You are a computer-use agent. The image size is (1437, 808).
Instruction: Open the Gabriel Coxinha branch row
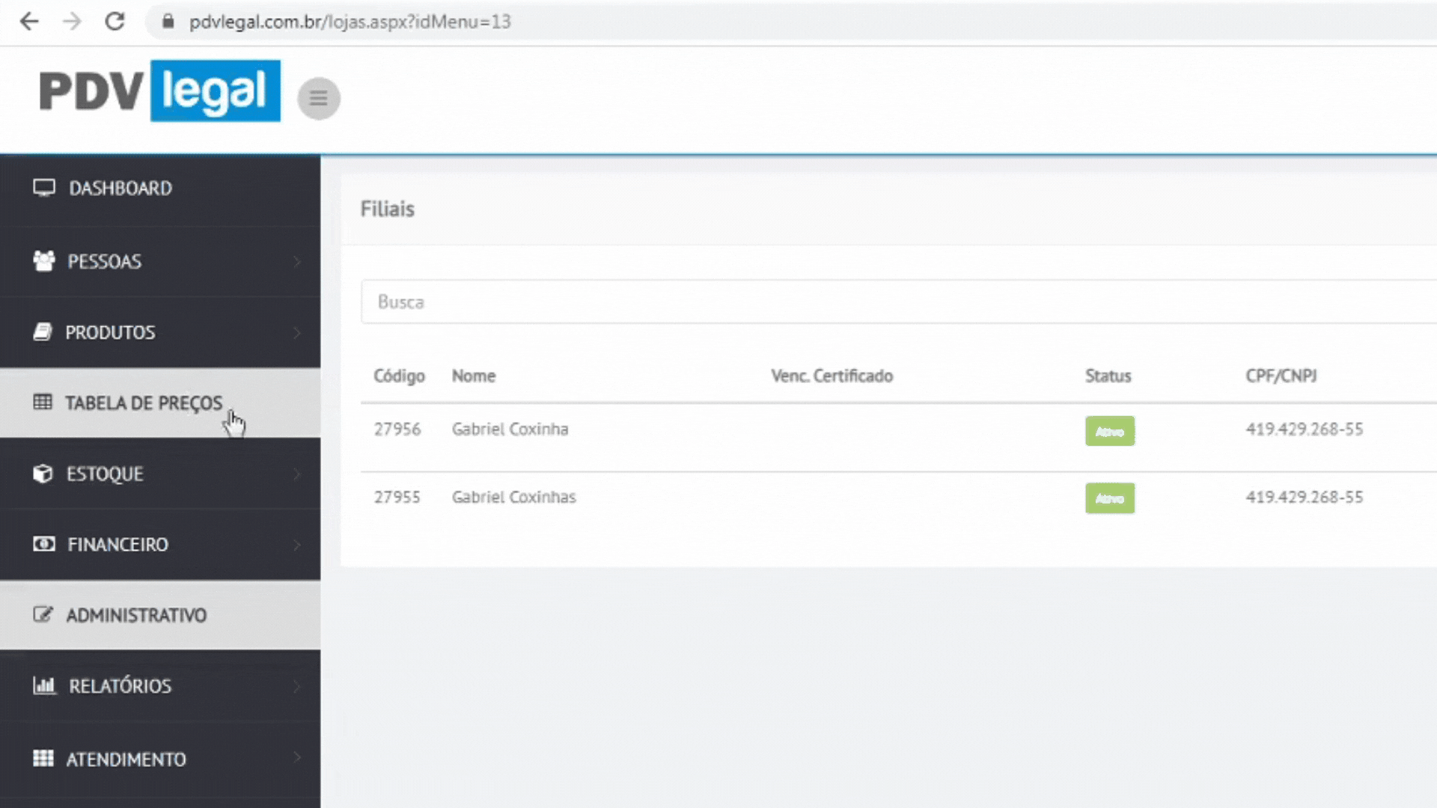(510, 429)
